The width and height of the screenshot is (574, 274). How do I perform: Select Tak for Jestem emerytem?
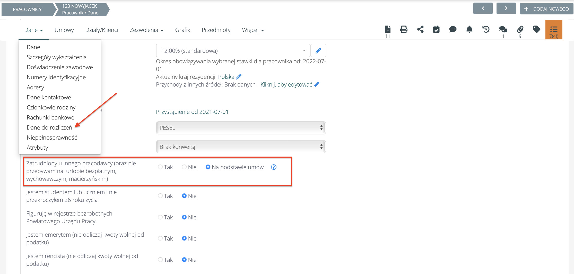160,238
